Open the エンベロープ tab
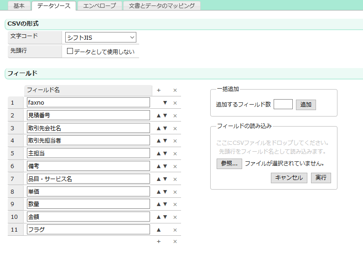This screenshot has width=363, height=265. click(99, 6)
